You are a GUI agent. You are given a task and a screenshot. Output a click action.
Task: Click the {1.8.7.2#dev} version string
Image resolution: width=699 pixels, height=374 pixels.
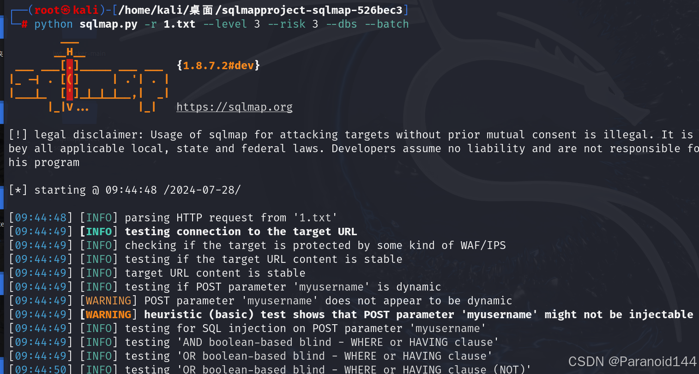click(218, 65)
